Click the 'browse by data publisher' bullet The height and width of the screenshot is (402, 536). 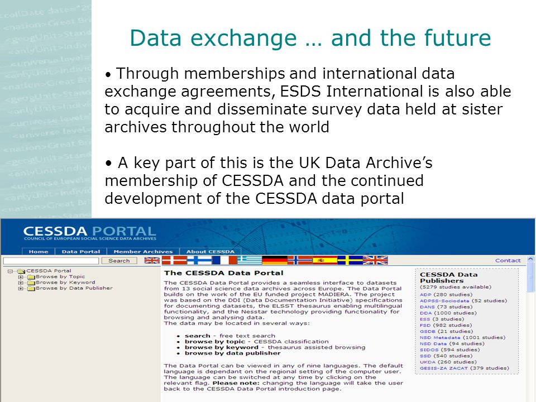pyautogui.click(x=232, y=353)
